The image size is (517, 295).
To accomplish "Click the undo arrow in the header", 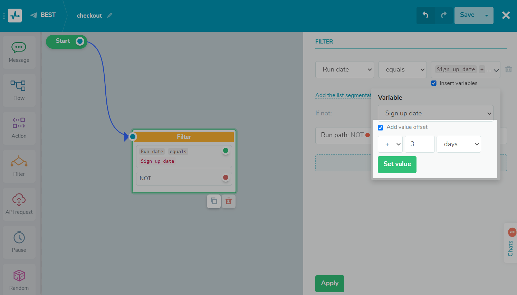I will [x=425, y=15].
